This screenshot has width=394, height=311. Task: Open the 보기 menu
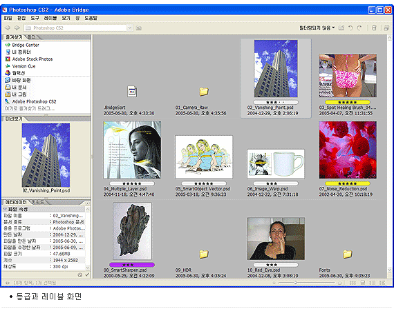66,18
